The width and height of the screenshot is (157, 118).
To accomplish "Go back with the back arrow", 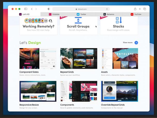I will pos(32,9).
